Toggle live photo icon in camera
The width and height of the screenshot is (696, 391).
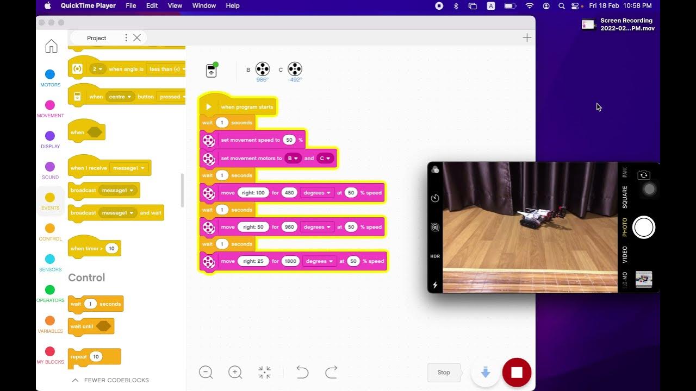(435, 227)
